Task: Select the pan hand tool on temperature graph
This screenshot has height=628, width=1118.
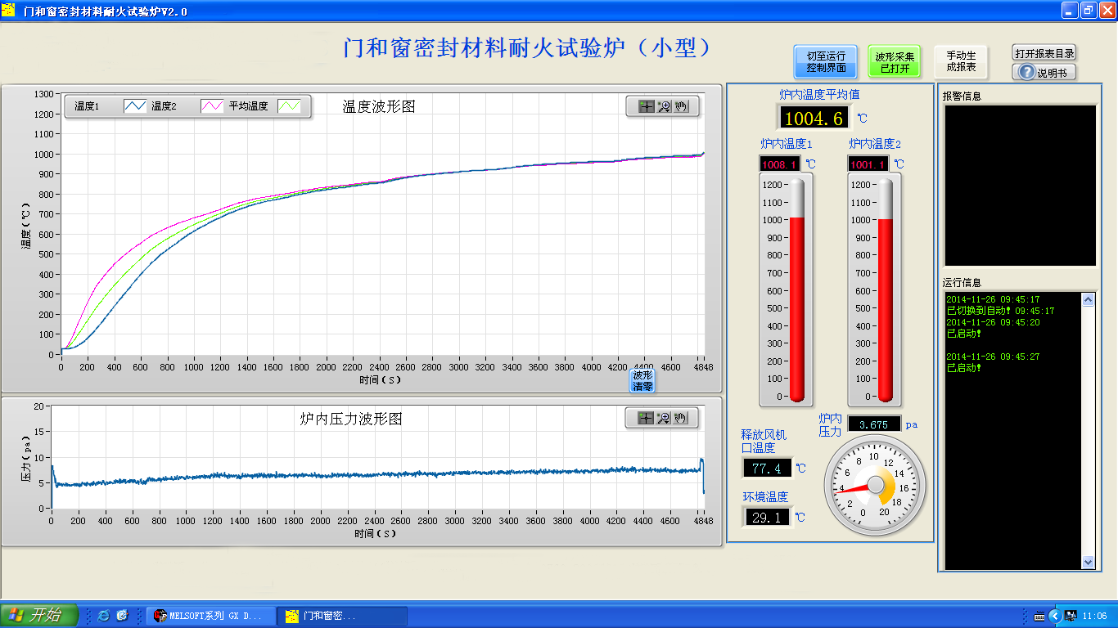Action: (x=682, y=106)
